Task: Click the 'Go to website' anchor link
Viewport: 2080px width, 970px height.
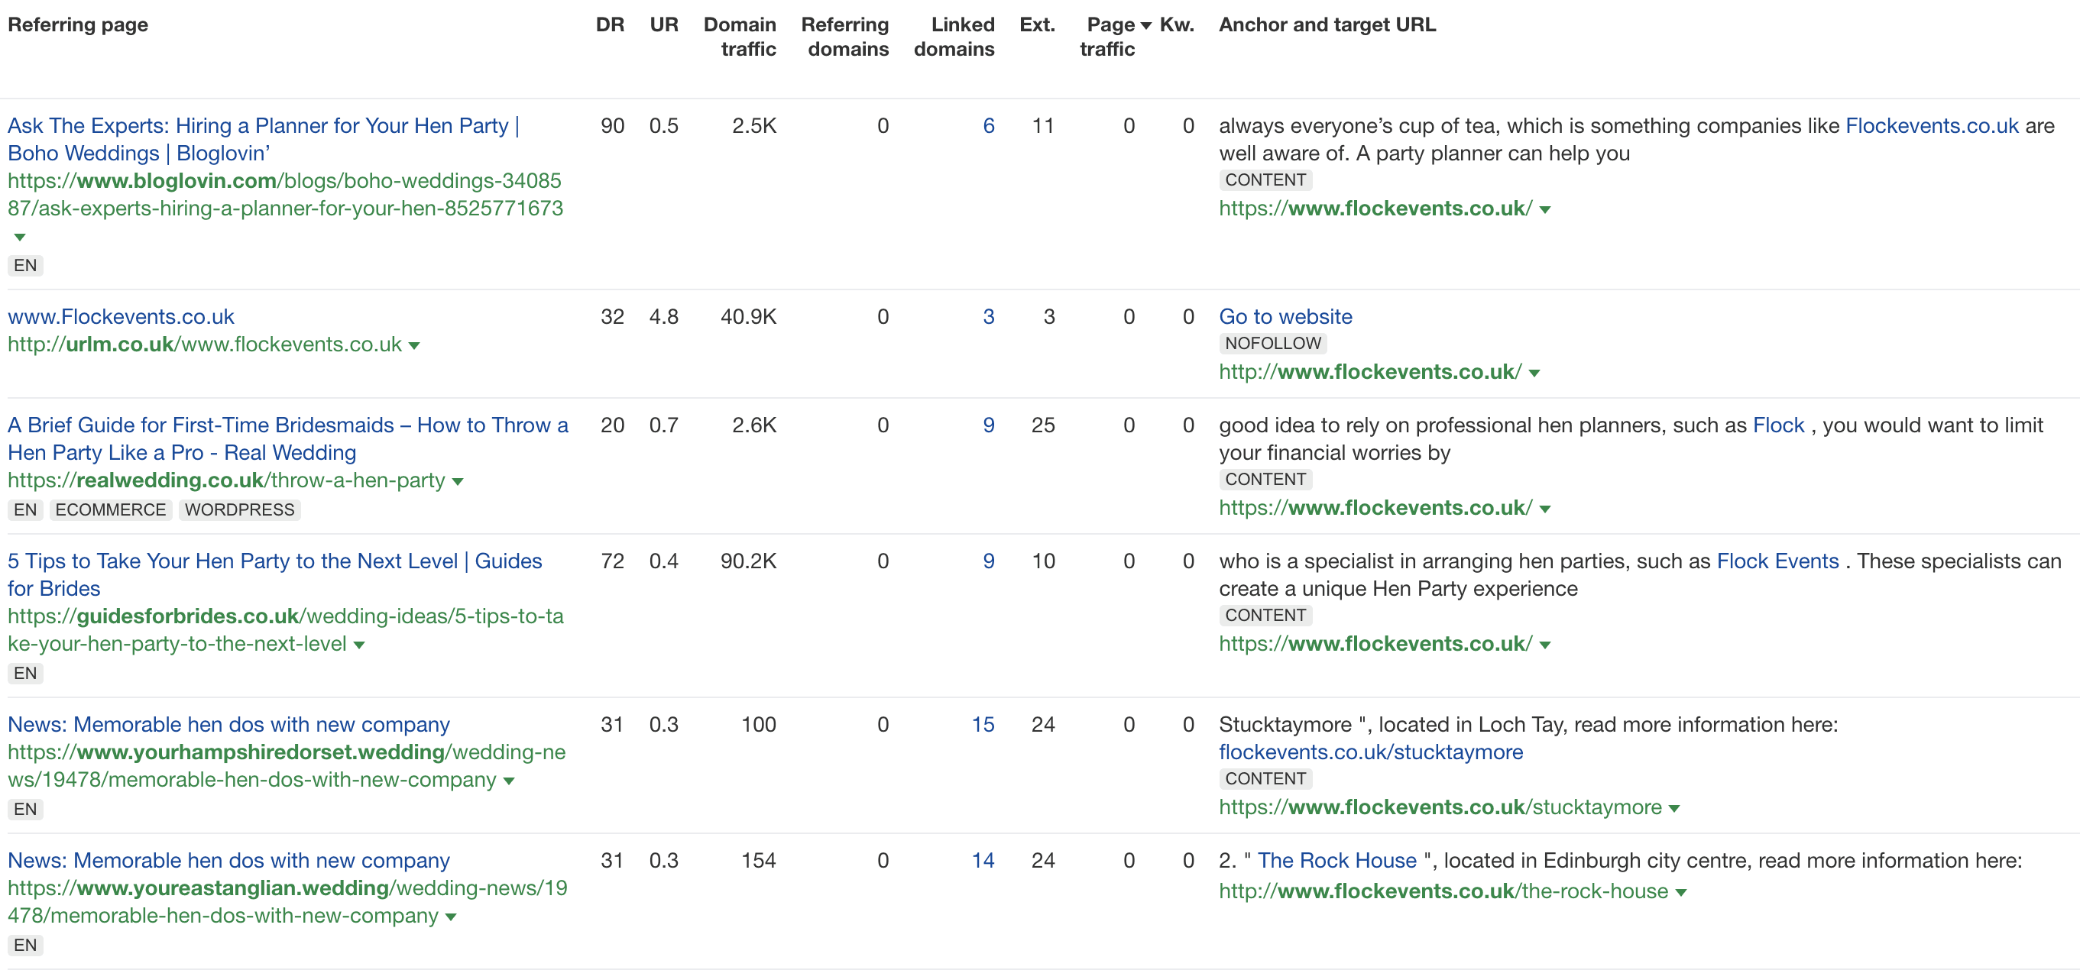Action: point(1285,316)
